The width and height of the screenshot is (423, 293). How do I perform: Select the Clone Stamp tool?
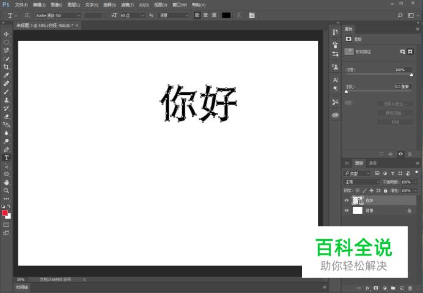point(7,100)
